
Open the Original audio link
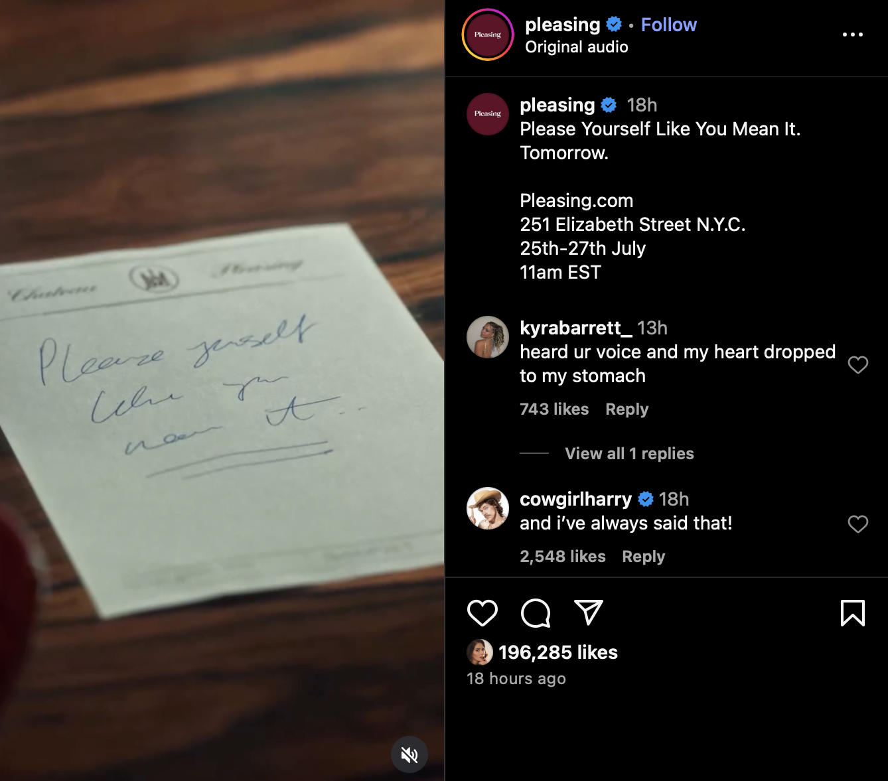(x=576, y=47)
